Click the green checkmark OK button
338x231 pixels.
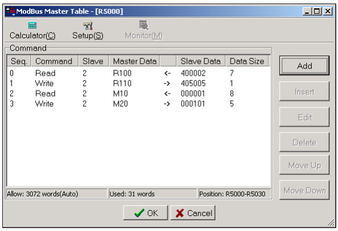coord(146,213)
